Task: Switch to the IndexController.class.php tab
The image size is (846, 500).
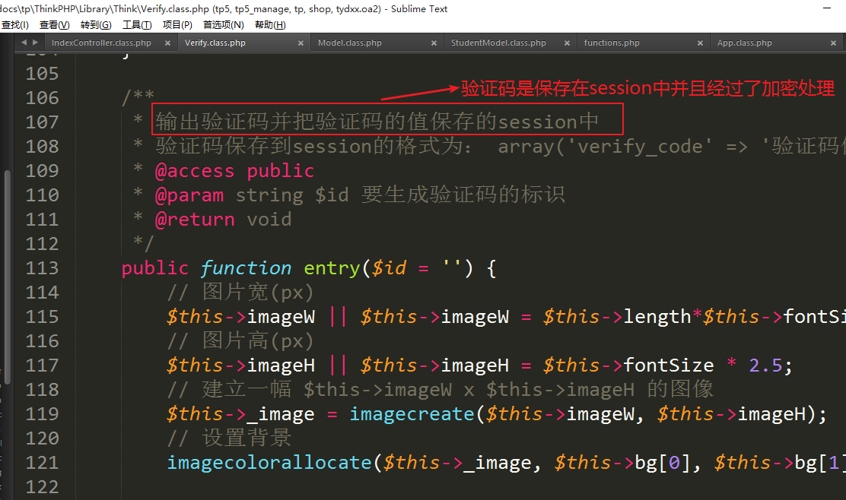Action: (x=101, y=43)
